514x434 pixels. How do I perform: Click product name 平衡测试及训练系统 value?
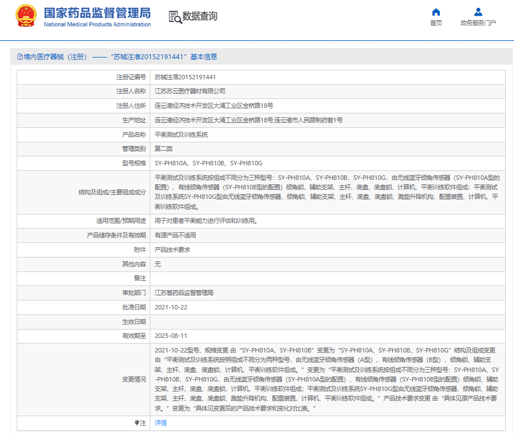pyautogui.click(x=181, y=135)
